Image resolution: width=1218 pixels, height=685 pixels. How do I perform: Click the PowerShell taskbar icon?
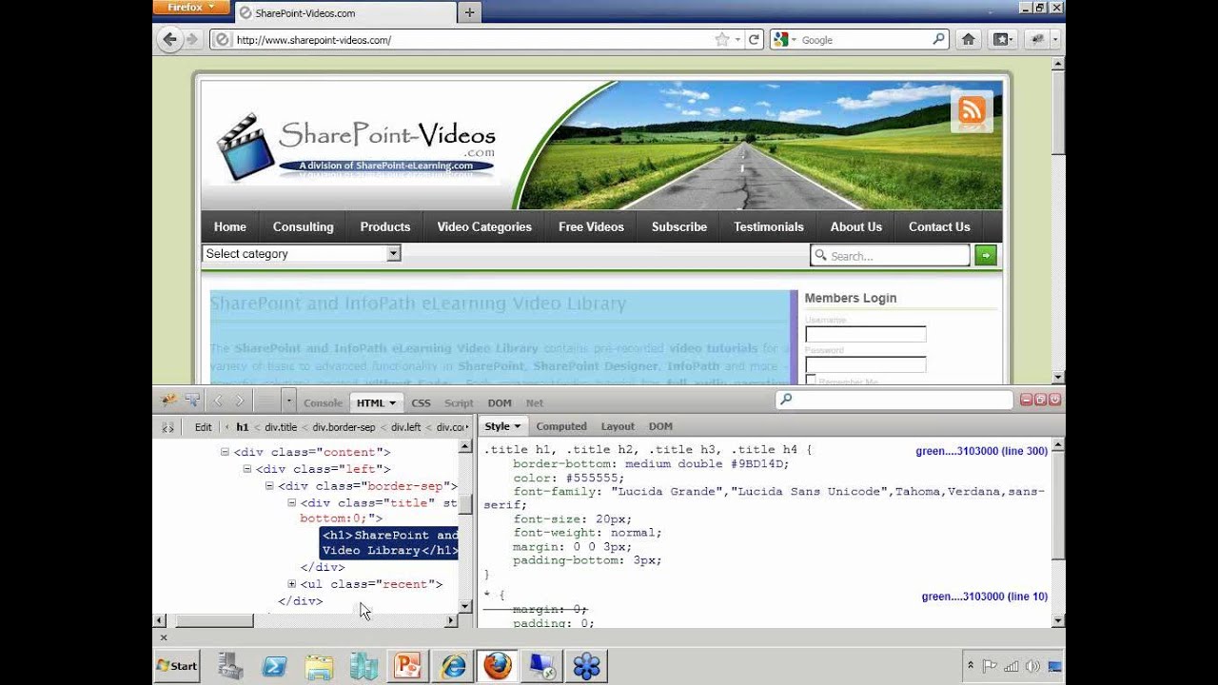pyautogui.click(x=275, y=666)
